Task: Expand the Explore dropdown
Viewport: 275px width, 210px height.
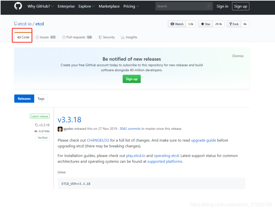Action: click(x=87, y=6)
